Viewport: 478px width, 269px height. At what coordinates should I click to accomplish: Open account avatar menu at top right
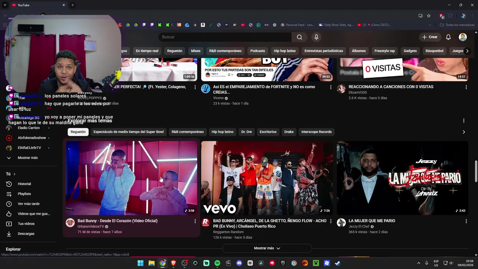[x=463, y=37]
